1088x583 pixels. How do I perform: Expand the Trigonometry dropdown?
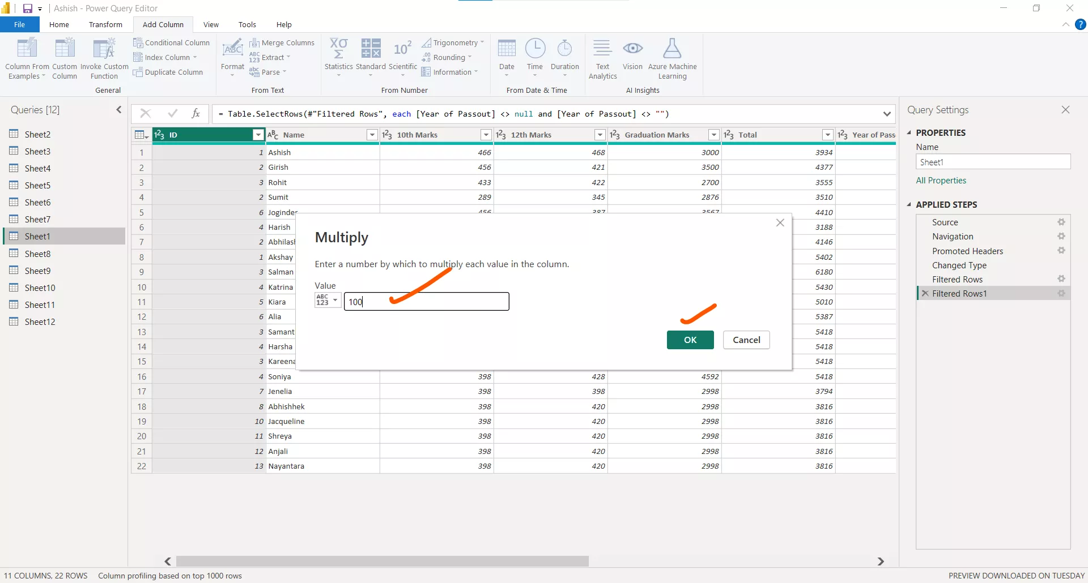453,42
